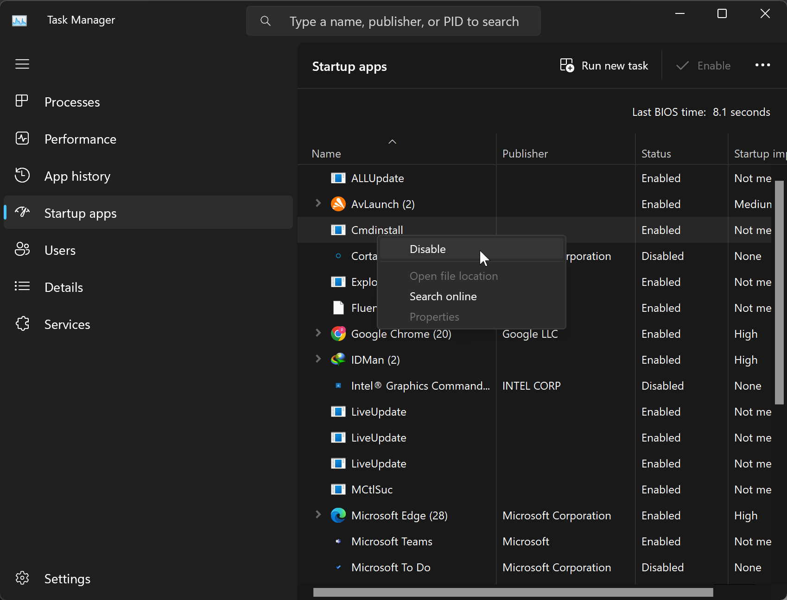Focus the name, publisher, PID search box
This screenshot has width=787, height=600.
[393, 21]
